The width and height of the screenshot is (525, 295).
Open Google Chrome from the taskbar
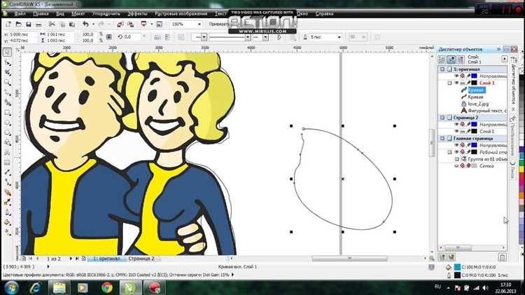(x=107, y=287)
